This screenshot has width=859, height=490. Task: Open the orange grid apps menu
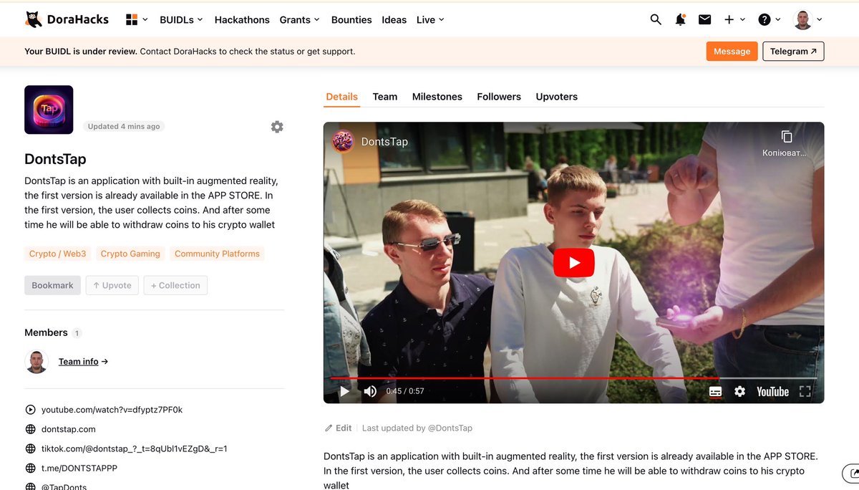click(137, 19)
